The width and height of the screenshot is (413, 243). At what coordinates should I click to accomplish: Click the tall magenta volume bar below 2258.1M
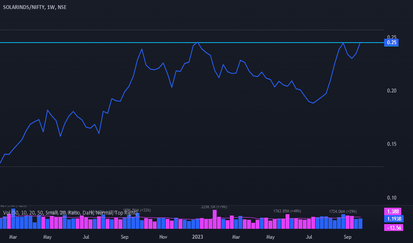point(214,219)
